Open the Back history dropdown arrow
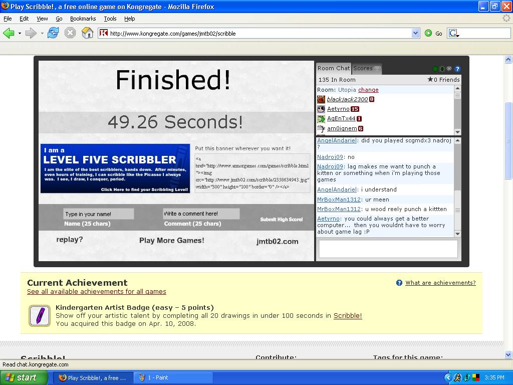This screenshot has height=385, width=513. click(20, 34)
